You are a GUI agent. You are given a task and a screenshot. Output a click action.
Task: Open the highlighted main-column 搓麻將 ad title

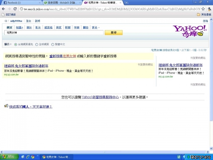[x=26, y=66]
